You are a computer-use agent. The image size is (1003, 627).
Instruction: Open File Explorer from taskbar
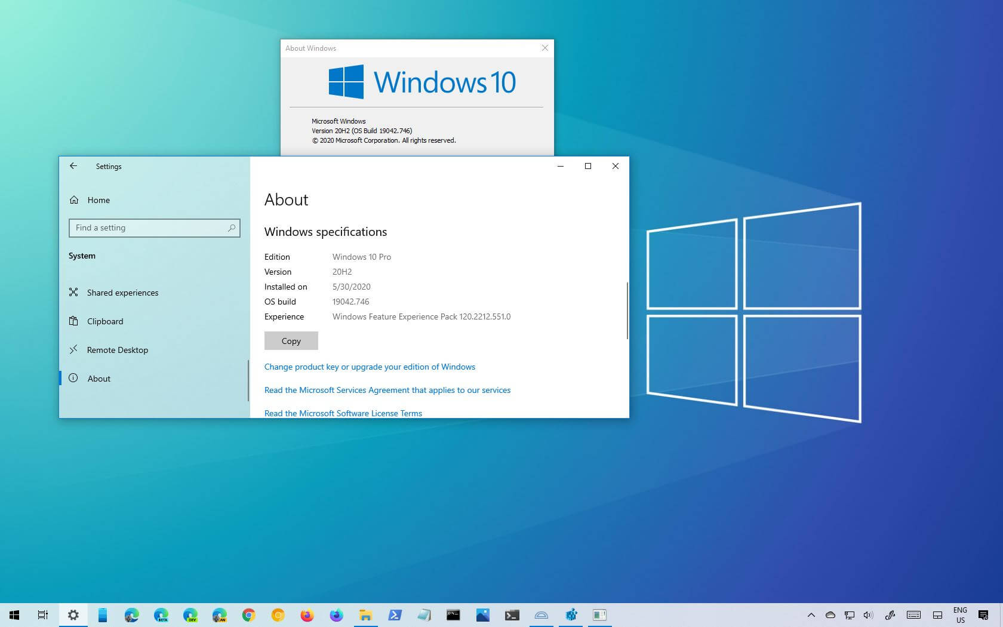(x=365, y=614)
